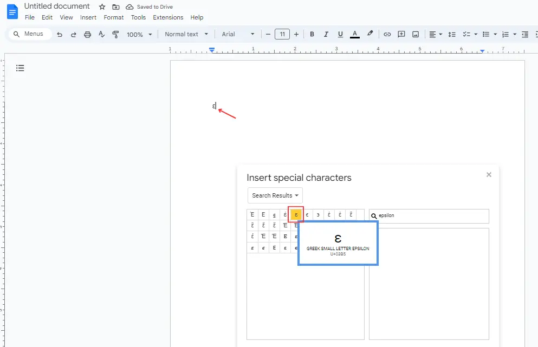Open the Search Results category dropdown
This screenshot has height=347, width=538.
275,195
